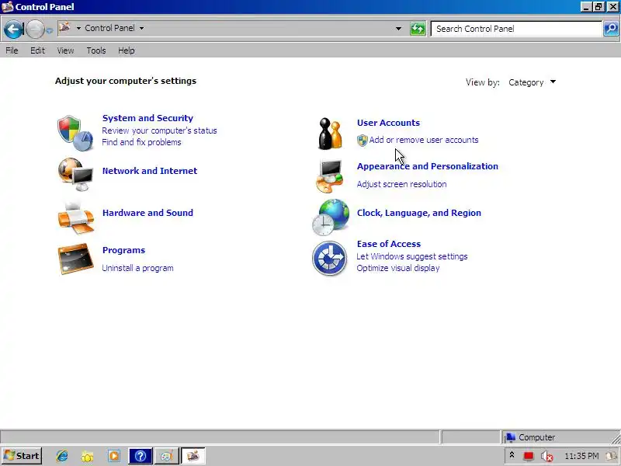Open the Windows Explorer folder taskbar icon
This screenshot has width=621, height=466.
click(x=88, y=456)
